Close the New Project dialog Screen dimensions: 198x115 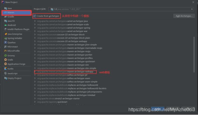[193, 2]
